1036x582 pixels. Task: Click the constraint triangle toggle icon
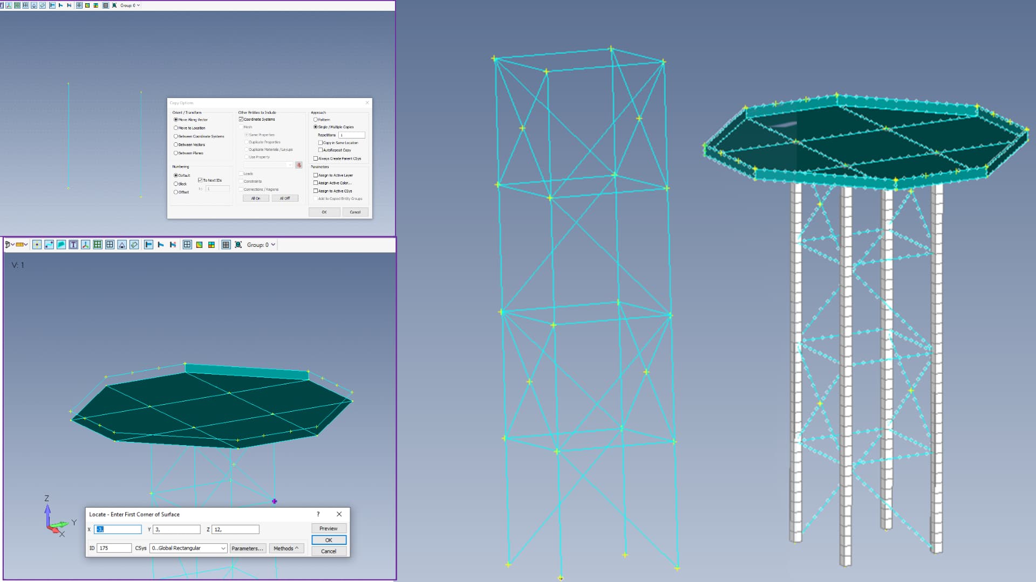point(122,245)
